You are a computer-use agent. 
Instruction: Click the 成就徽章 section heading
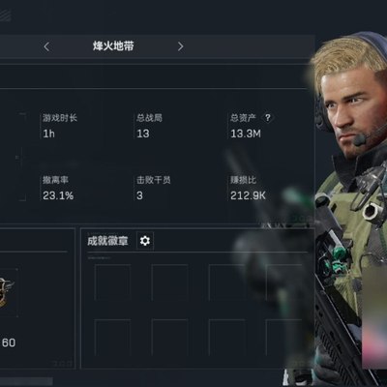(107, 241)
